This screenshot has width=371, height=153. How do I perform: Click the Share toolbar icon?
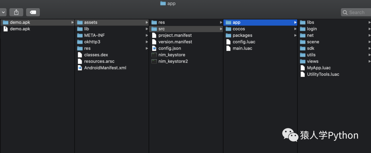16,12
